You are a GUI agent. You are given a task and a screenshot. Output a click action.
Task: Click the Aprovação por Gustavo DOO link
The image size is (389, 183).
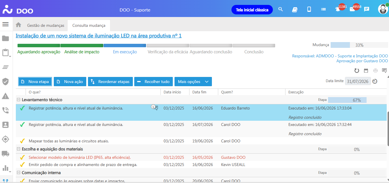click(362, 61)
